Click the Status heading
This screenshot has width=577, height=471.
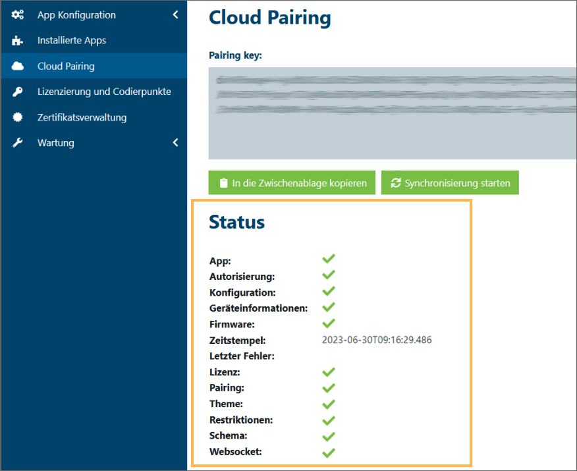[x=237, y=222]
